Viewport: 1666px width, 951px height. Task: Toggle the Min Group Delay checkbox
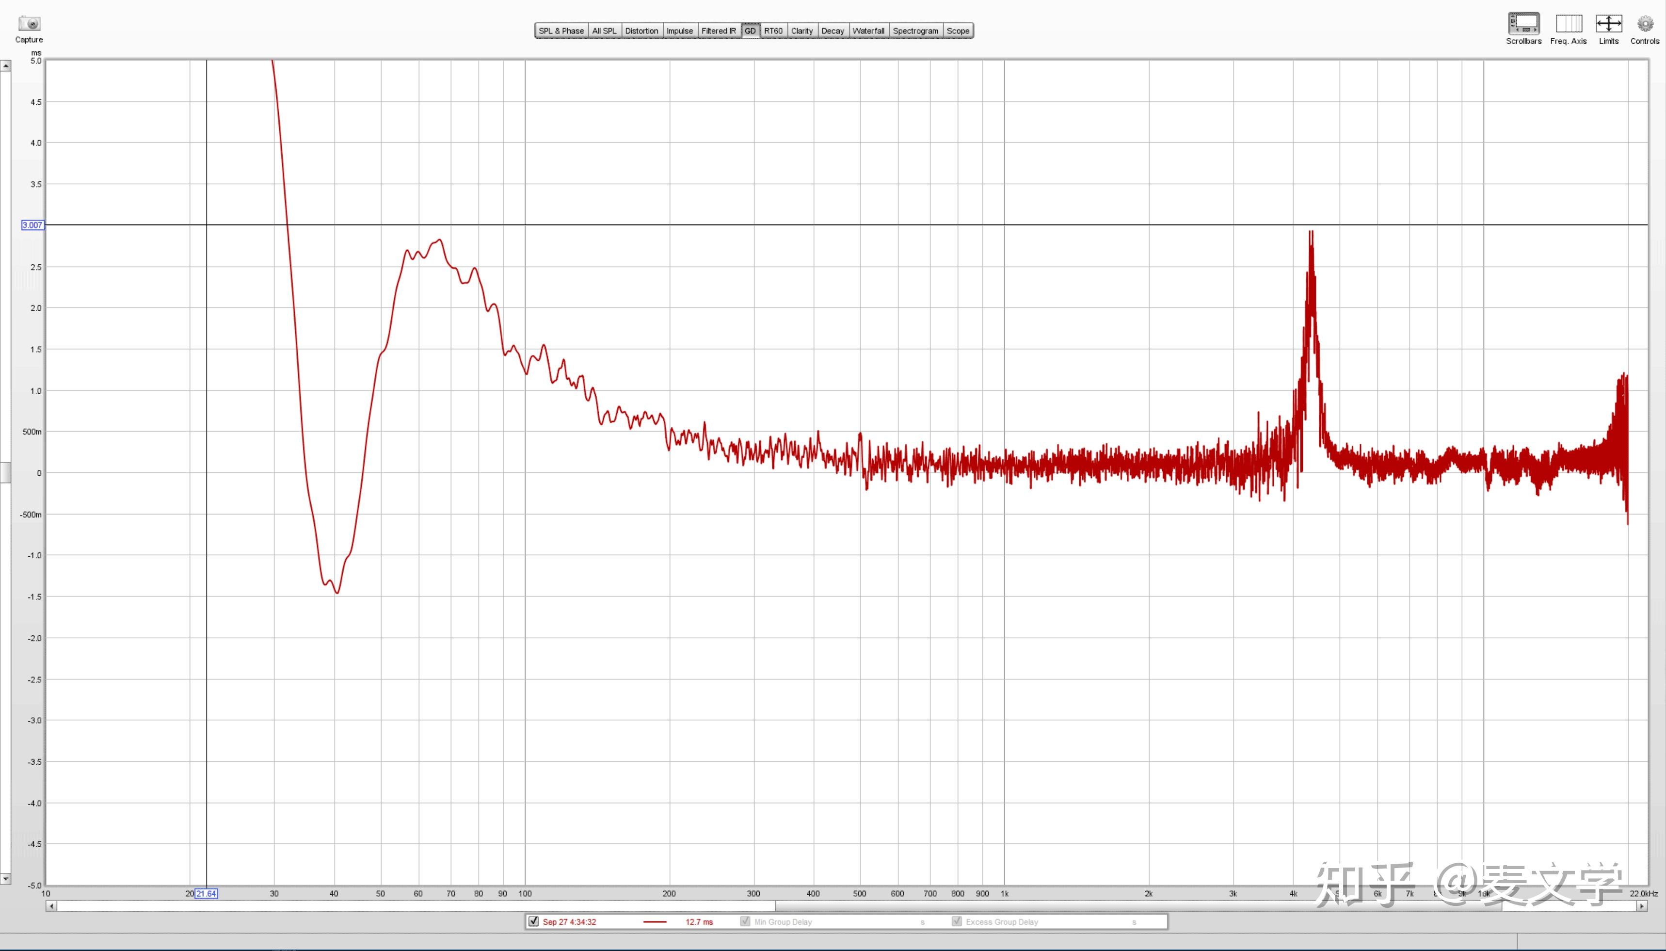click(x=745, y=921)
